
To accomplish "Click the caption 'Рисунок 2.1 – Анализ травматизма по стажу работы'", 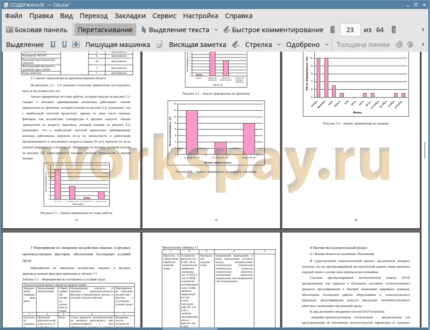I will pos(76,213).
